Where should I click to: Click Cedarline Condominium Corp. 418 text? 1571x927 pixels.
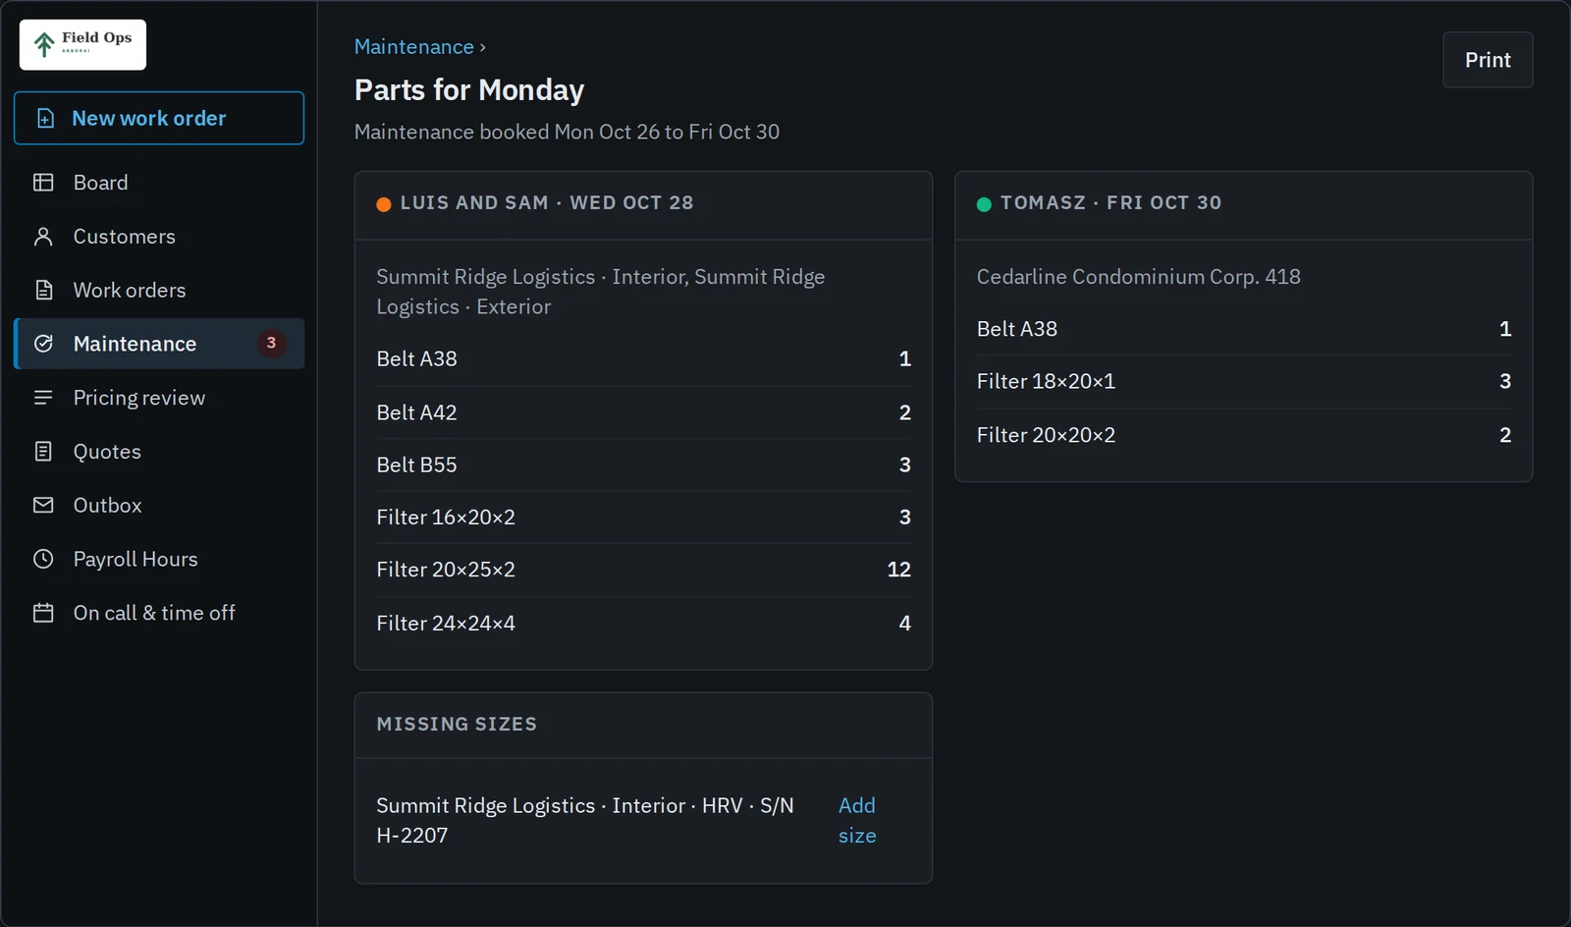[x=1138, y=277]
